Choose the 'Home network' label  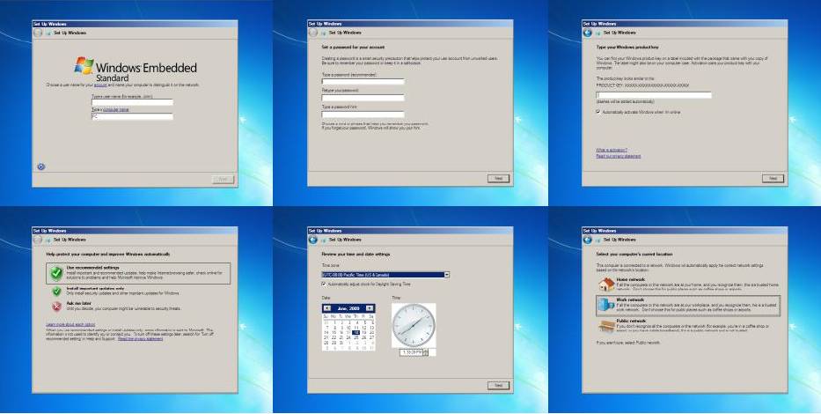pos(630,279)
